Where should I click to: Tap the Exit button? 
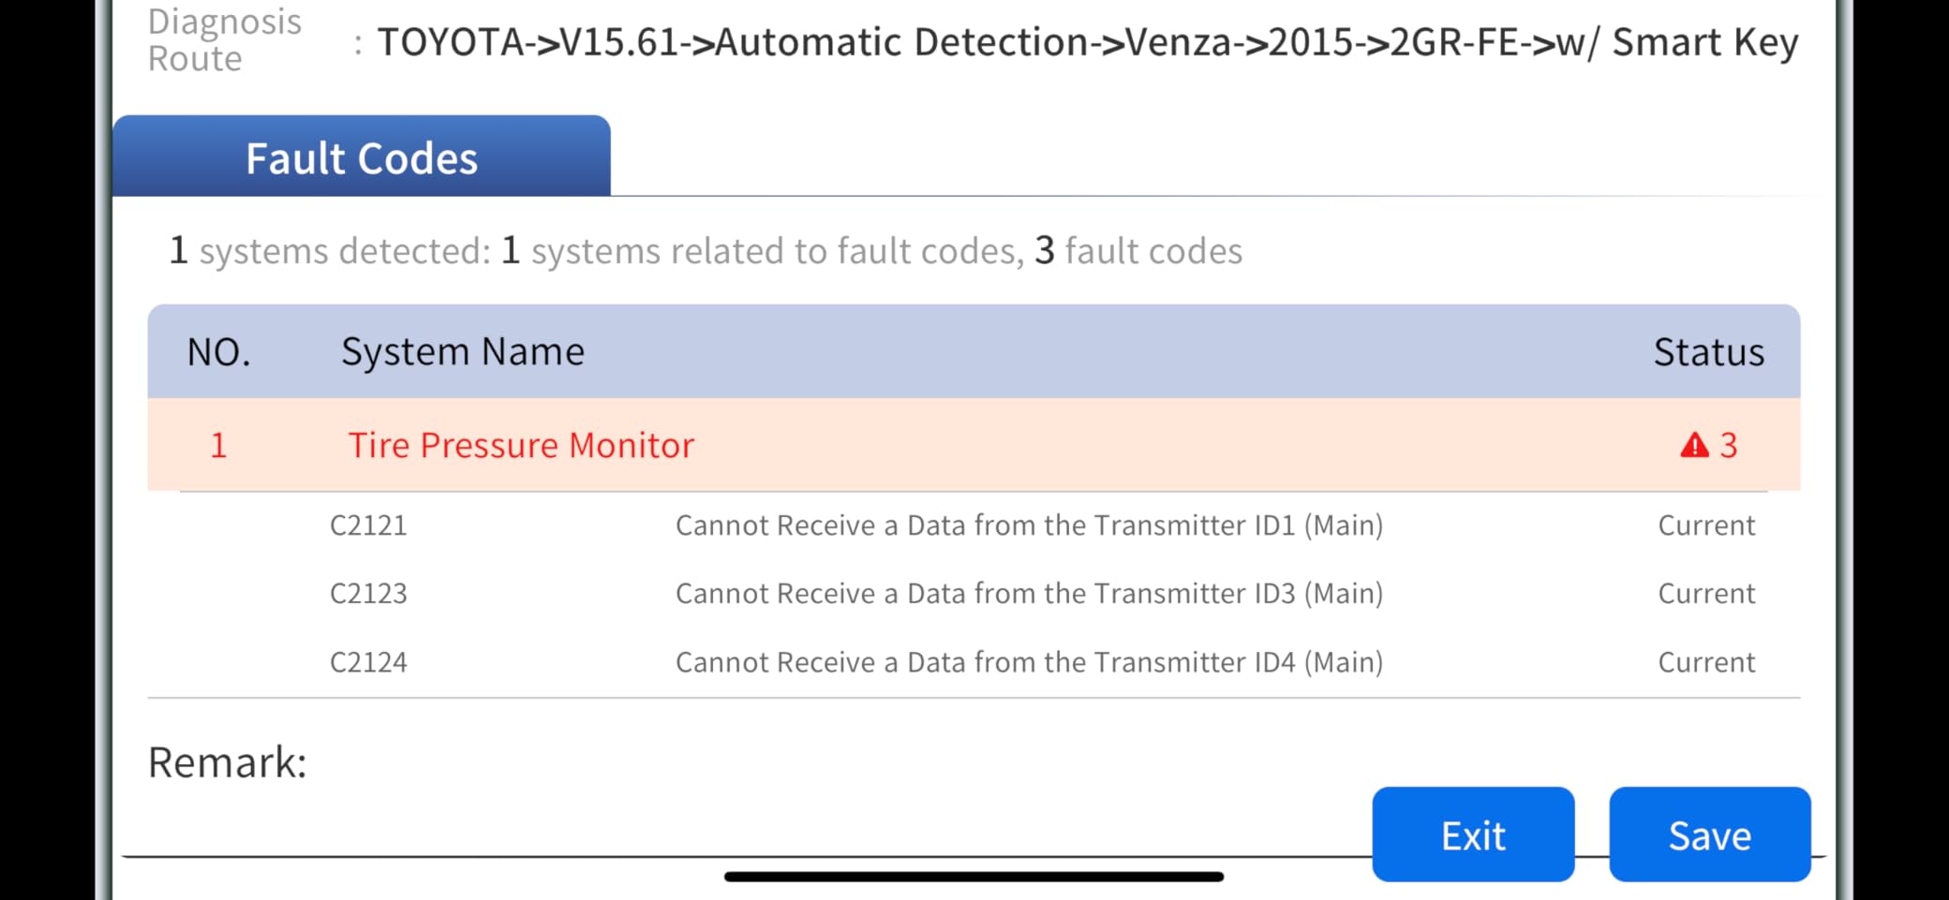pos(1473,834)
